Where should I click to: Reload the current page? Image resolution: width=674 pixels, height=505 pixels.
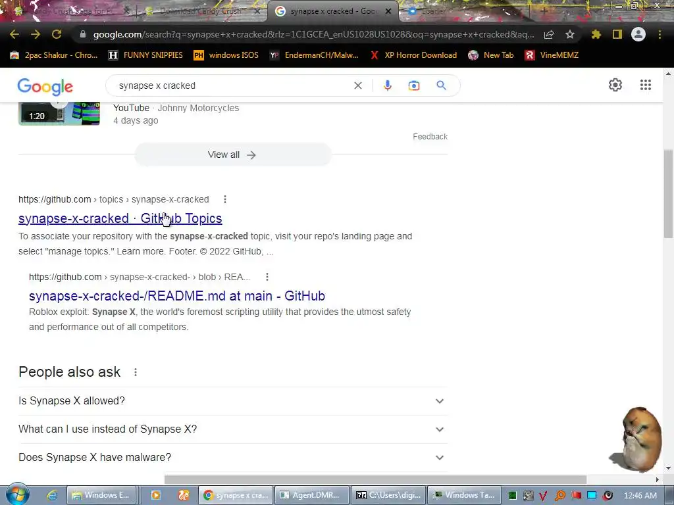(57, 34)
